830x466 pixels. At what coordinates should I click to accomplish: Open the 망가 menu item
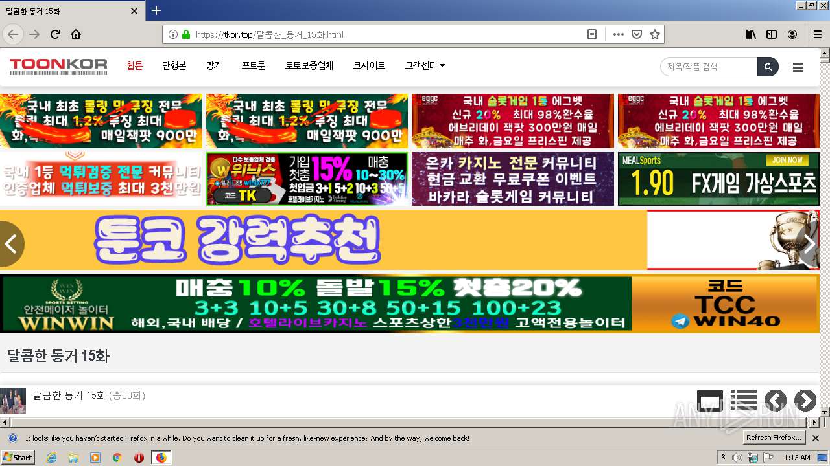click(x=214, y=66)
